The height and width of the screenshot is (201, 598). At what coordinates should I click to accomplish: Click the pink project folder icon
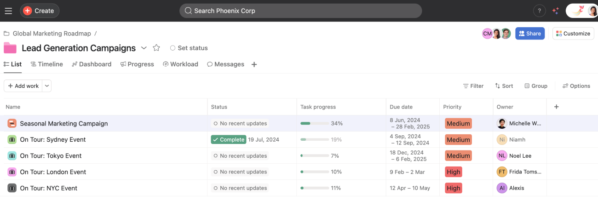10,48
